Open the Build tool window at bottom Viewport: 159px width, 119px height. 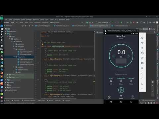pos(58,100)
